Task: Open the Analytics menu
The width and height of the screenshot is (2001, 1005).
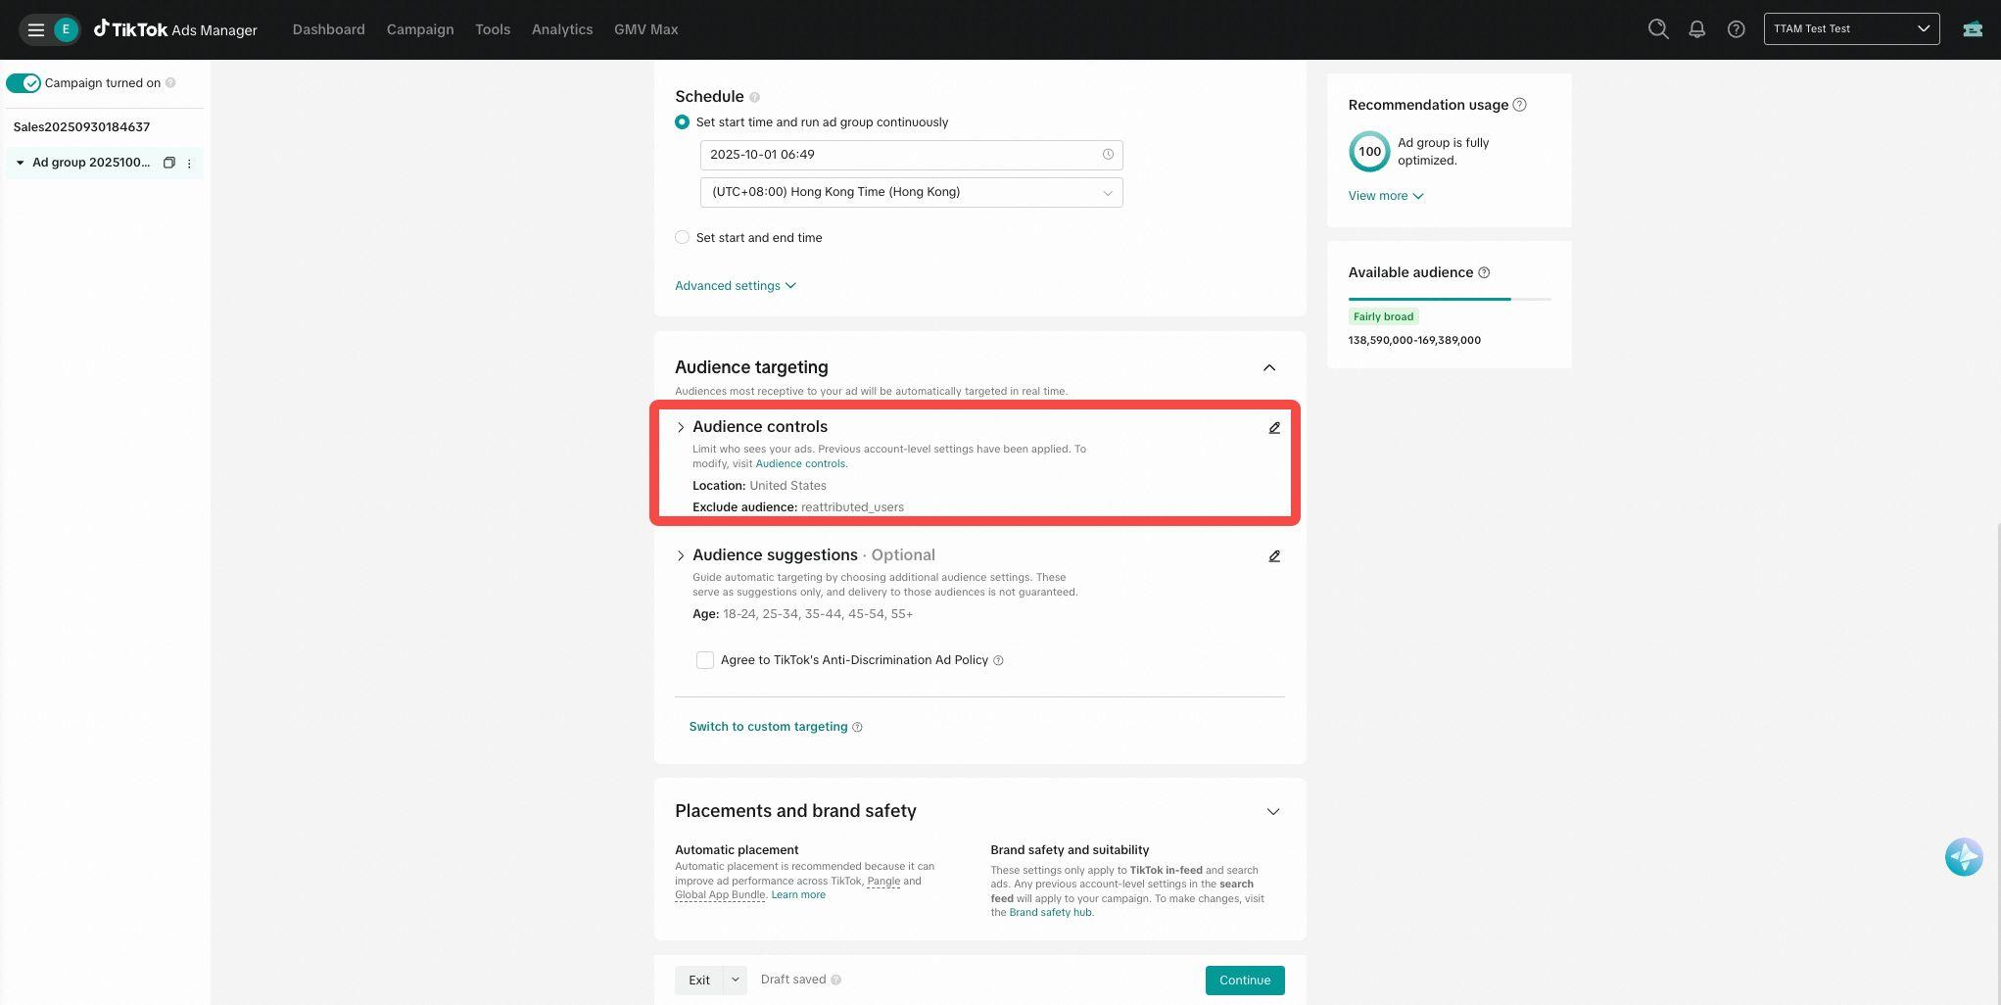Action: coord(561,29)
